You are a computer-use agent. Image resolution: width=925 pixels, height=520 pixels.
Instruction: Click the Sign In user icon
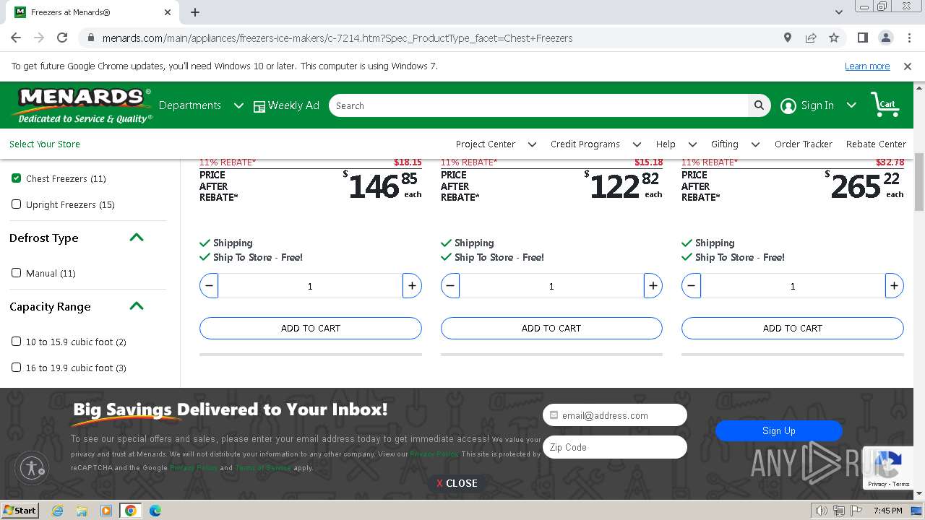[788, 106]
